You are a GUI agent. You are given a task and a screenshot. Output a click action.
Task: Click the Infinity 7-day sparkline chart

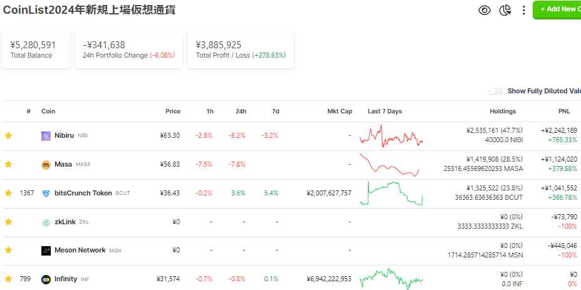tap(391, 279)
